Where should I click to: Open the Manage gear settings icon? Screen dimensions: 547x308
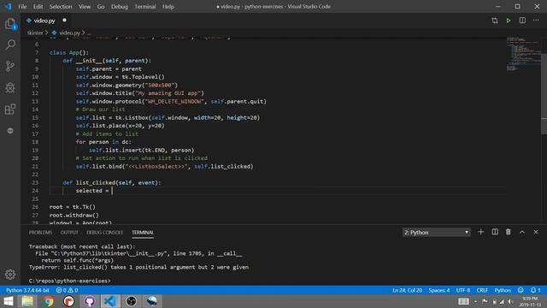click(x=10, y=275)
